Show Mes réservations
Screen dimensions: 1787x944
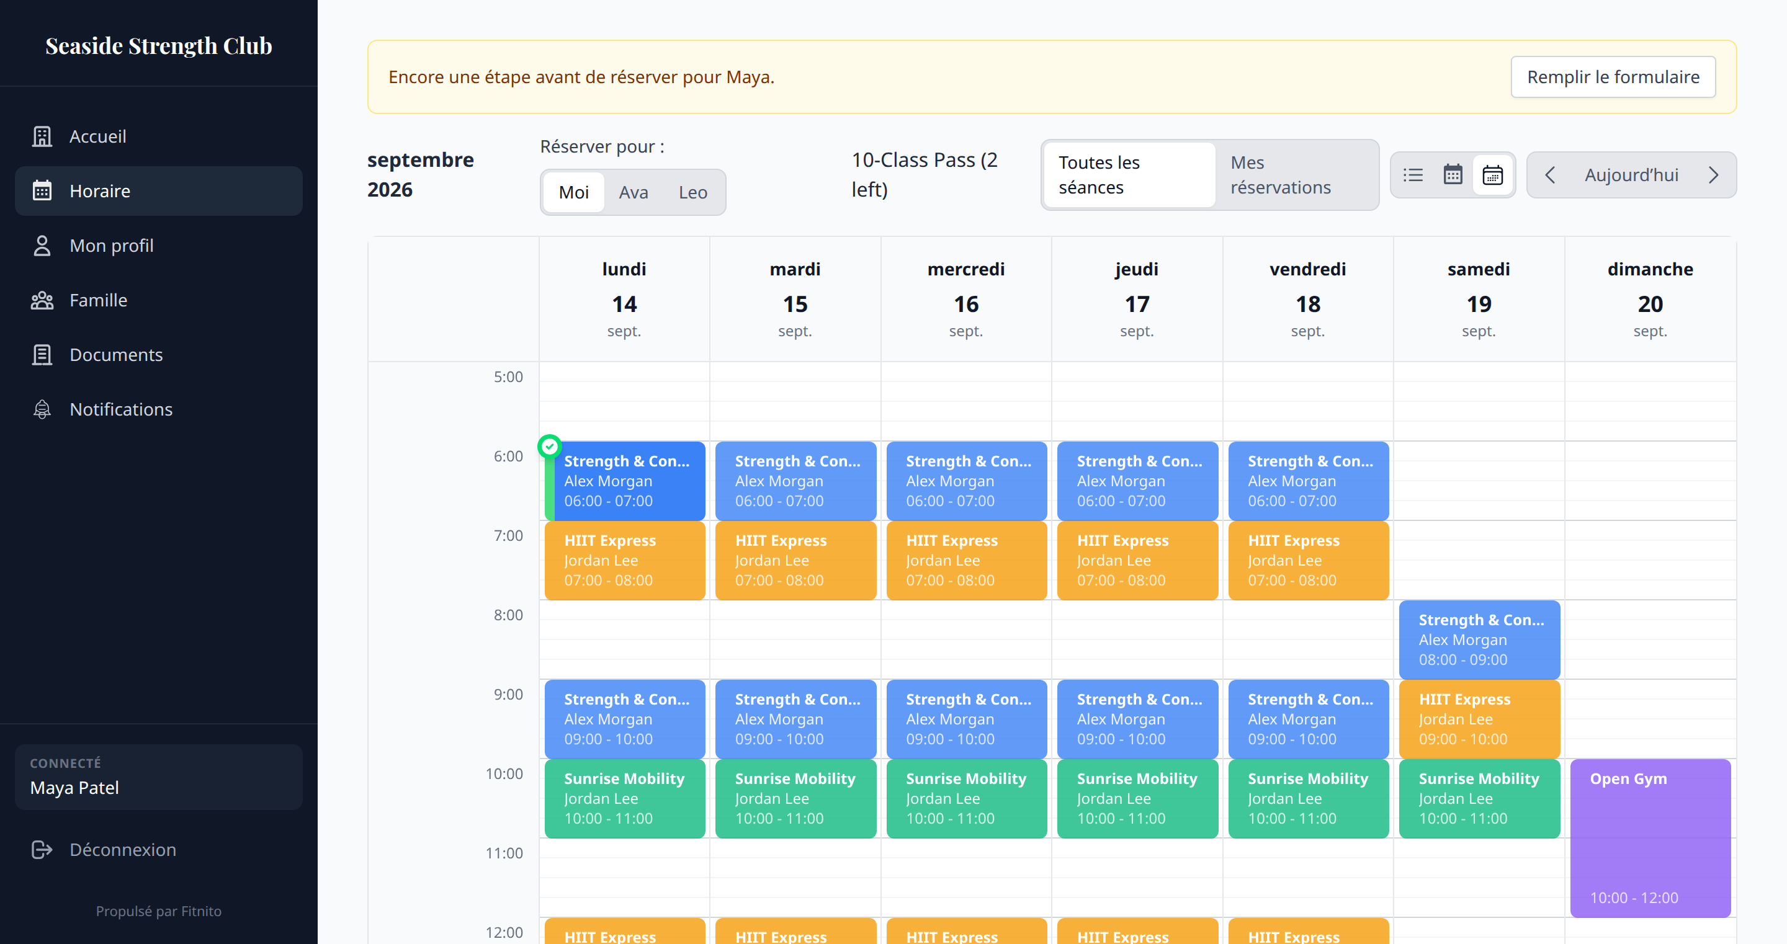(1296, 175)
